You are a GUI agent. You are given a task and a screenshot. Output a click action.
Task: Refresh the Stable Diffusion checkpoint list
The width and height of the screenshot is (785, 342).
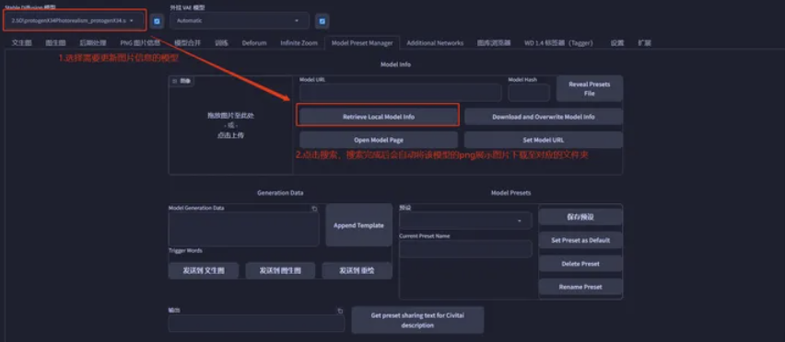tap(158, 21)
